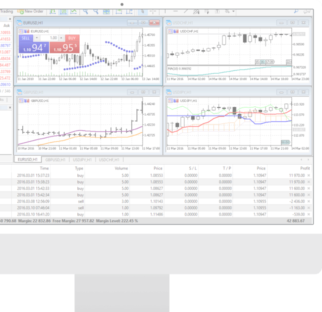Increase trade volume with up arrow

point(61,38)
